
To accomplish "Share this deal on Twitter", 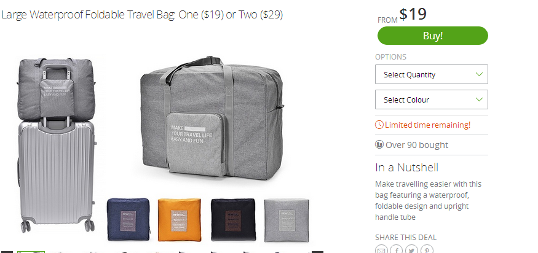I will [x=411, y=249].
